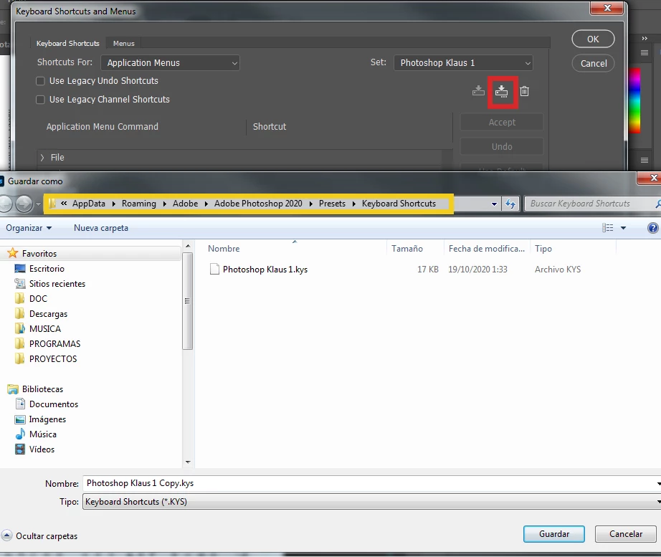Open the Set dropdown Photoshop Klaus 1

coord(463,63)
